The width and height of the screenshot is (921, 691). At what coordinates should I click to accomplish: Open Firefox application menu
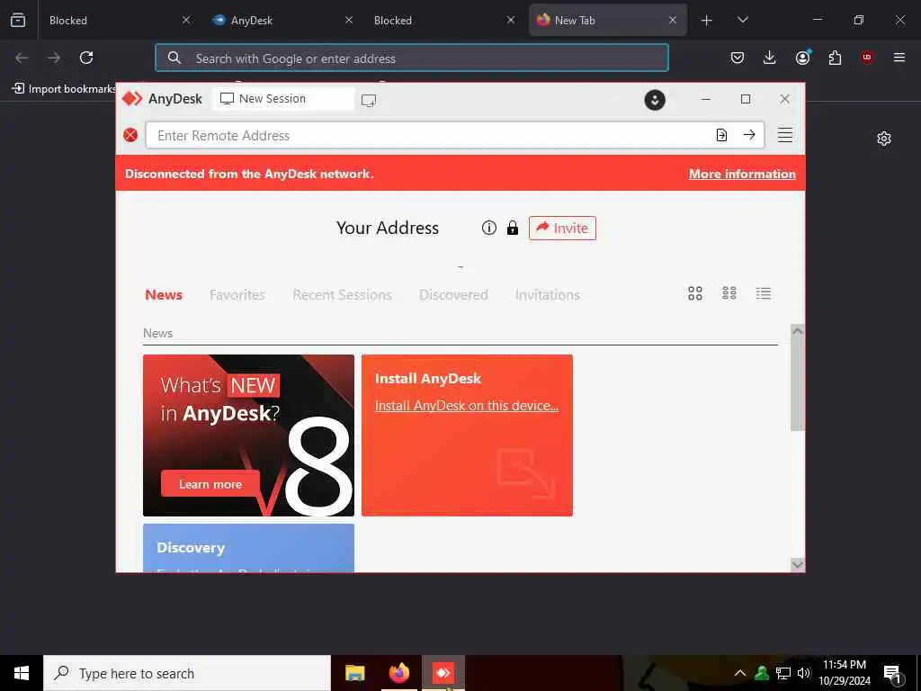[x=899, y=58]
